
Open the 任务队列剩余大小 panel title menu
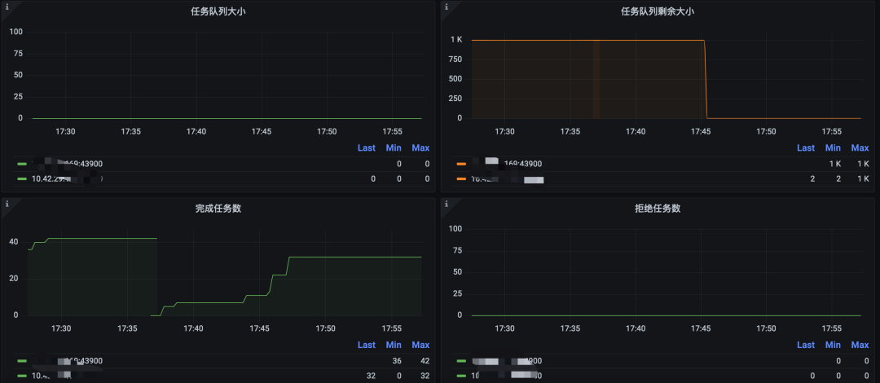(x=658, y=11)
